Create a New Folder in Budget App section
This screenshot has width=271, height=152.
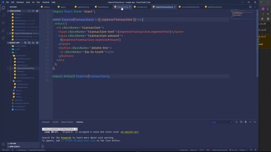(x=29, y=43)
